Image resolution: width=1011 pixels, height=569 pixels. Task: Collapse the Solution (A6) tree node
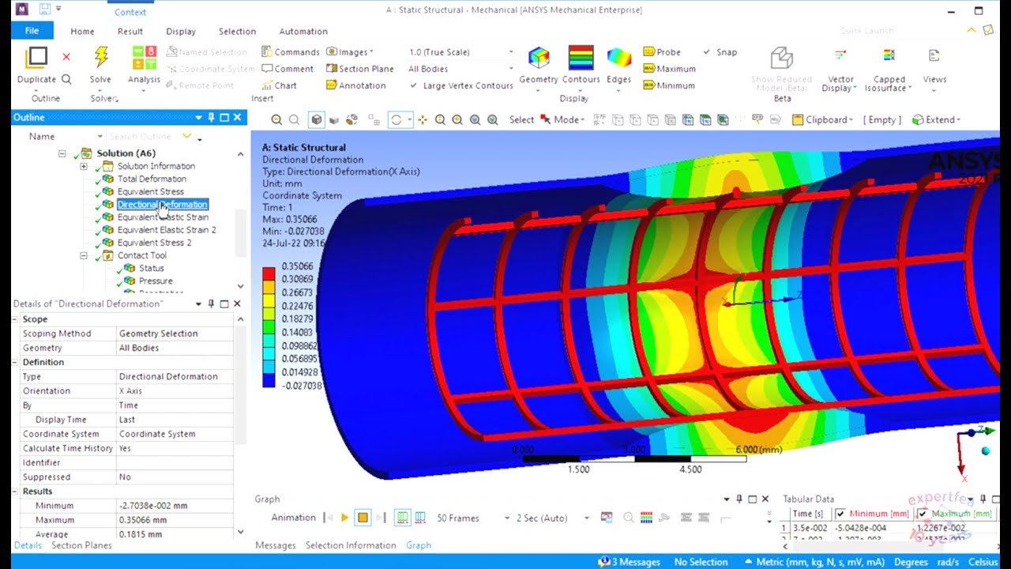pyautogui.click(x=62, y=153)
